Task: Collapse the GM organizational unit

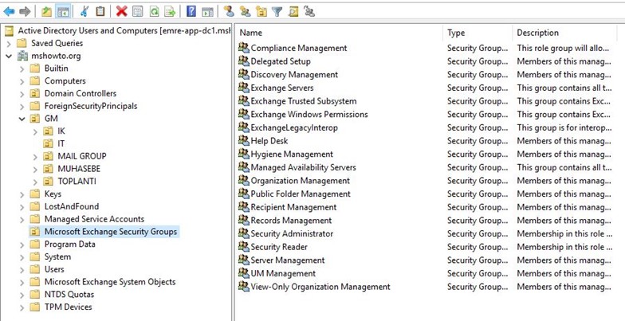Action: [22, 119]
